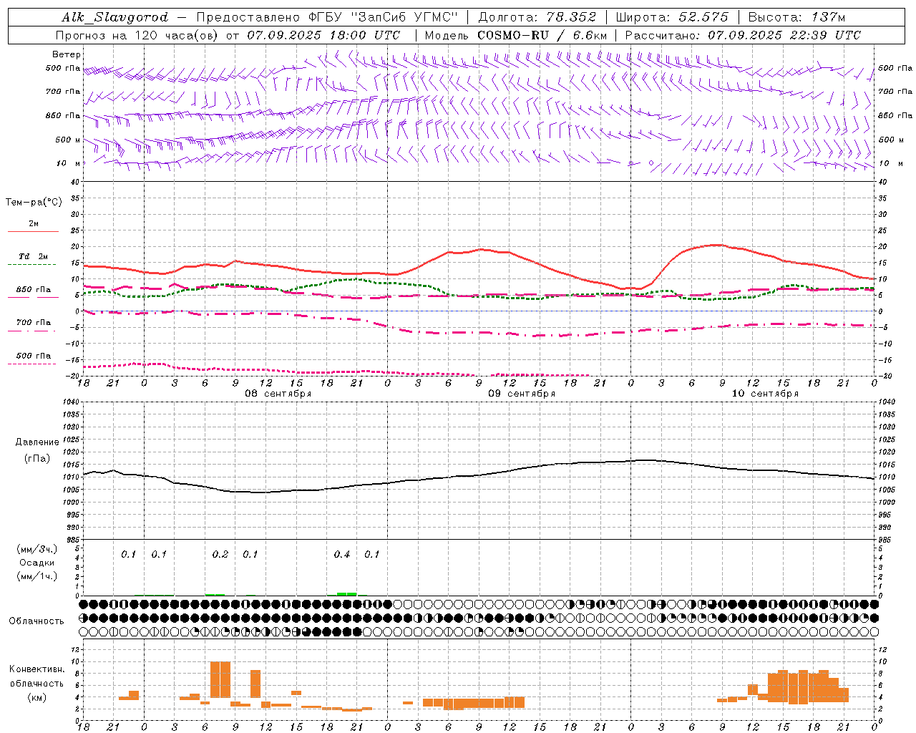
Task: Click the "10 сентября" date label
Action: pyautogui.click(x=765, y=394)
